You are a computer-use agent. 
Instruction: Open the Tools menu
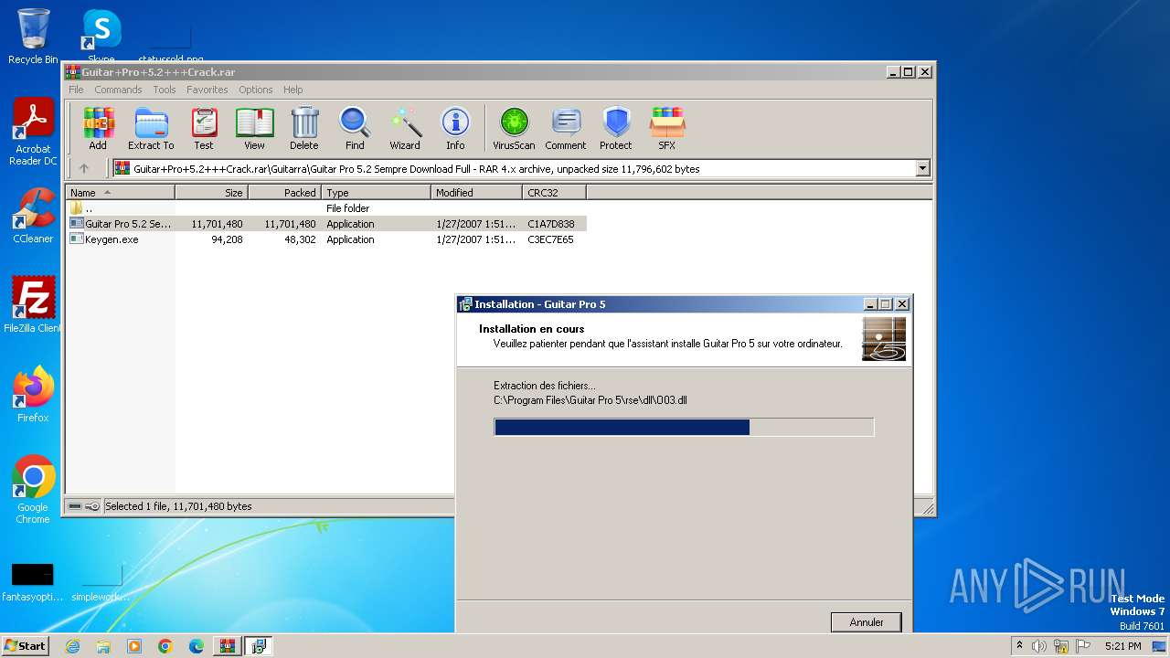coord(165,90)
